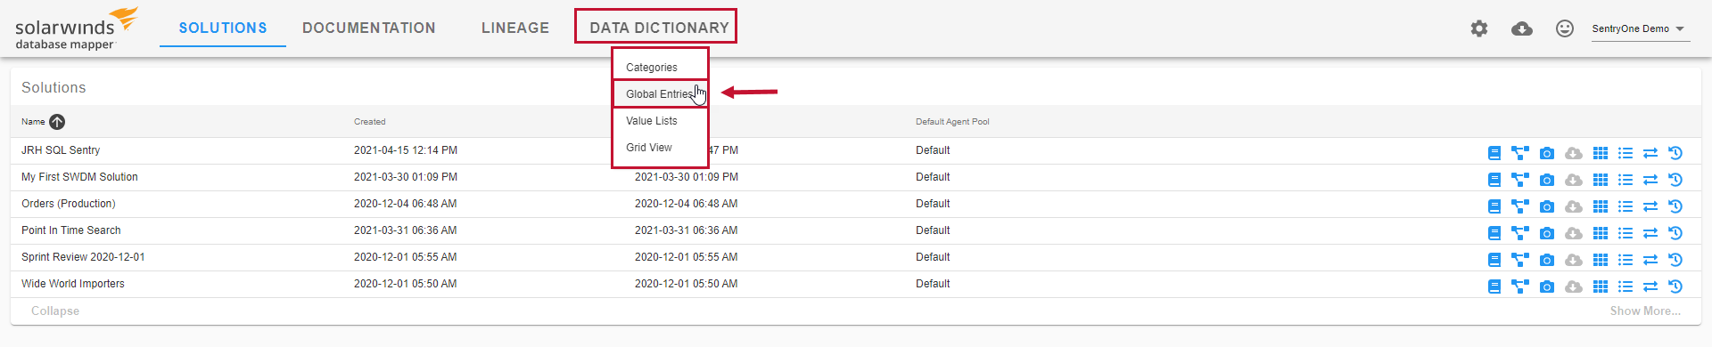1712x347 pixels.
Task: Click history icon for JRH SQL Sentry
Action: click(1675, 153)
